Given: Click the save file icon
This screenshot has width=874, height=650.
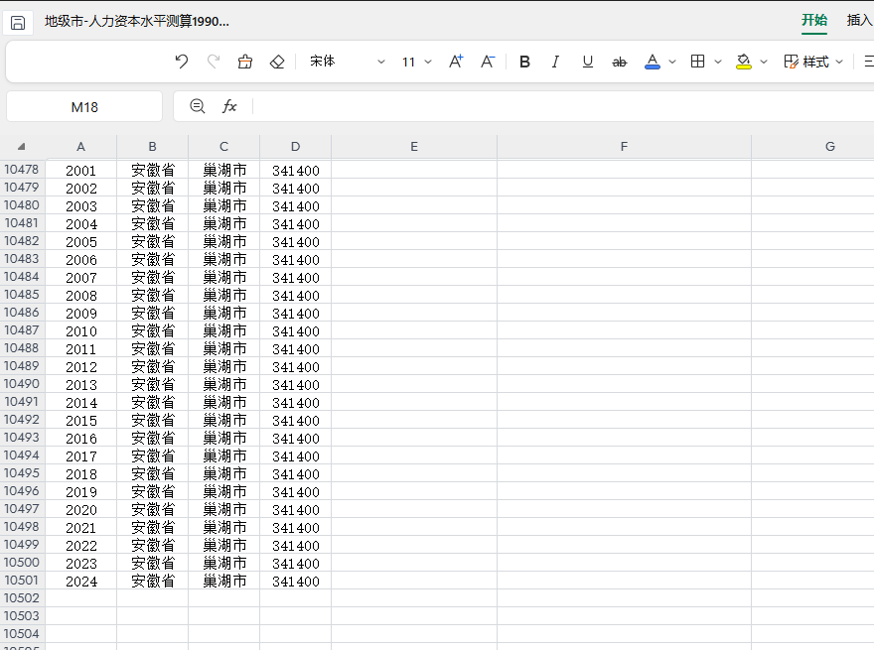Looking at the screenshot, I should click(x=18, y=23).
